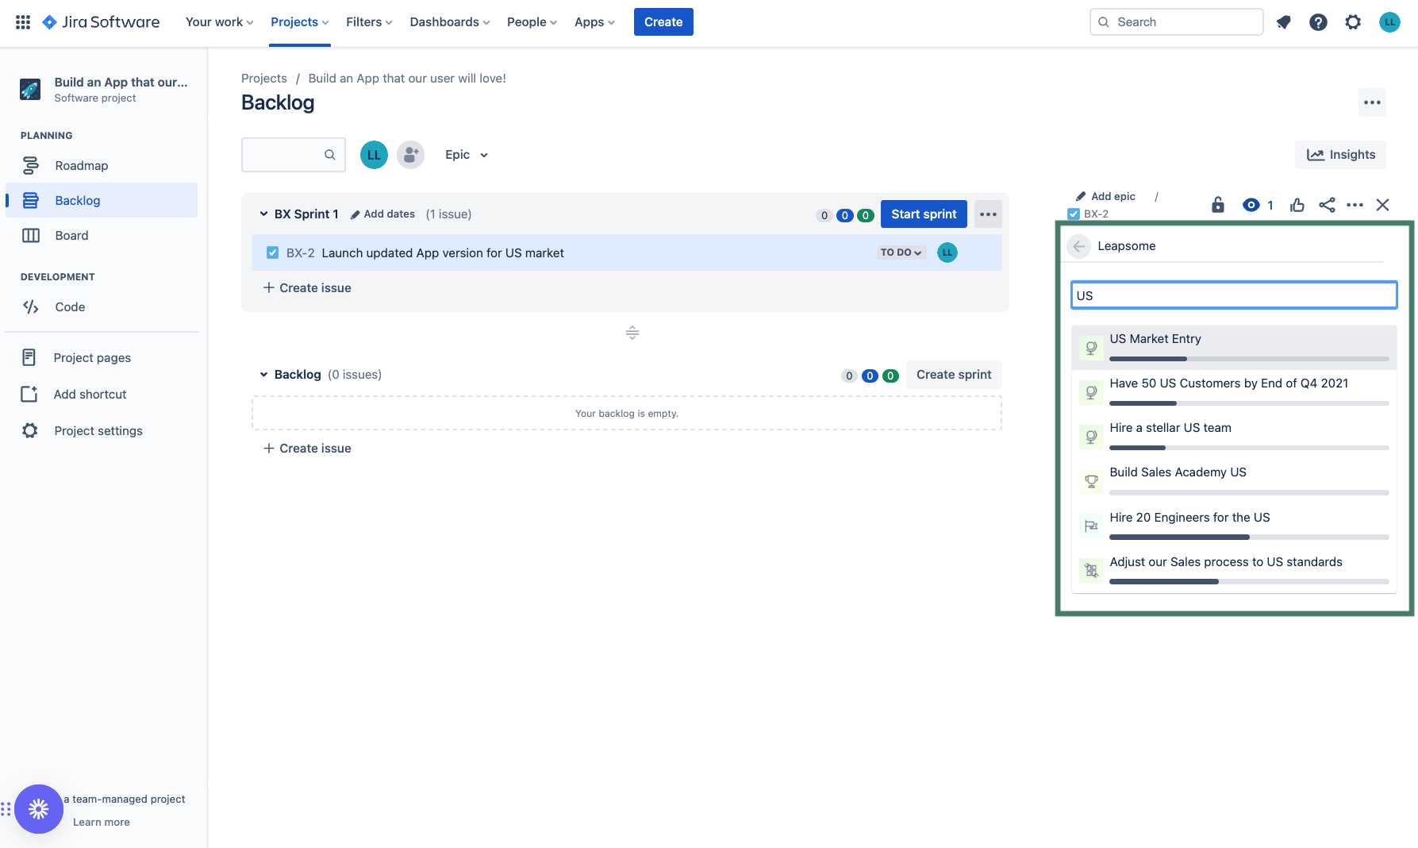
Task: Select Have 50 US Customers goal
Action: (x=1234, y=392)
